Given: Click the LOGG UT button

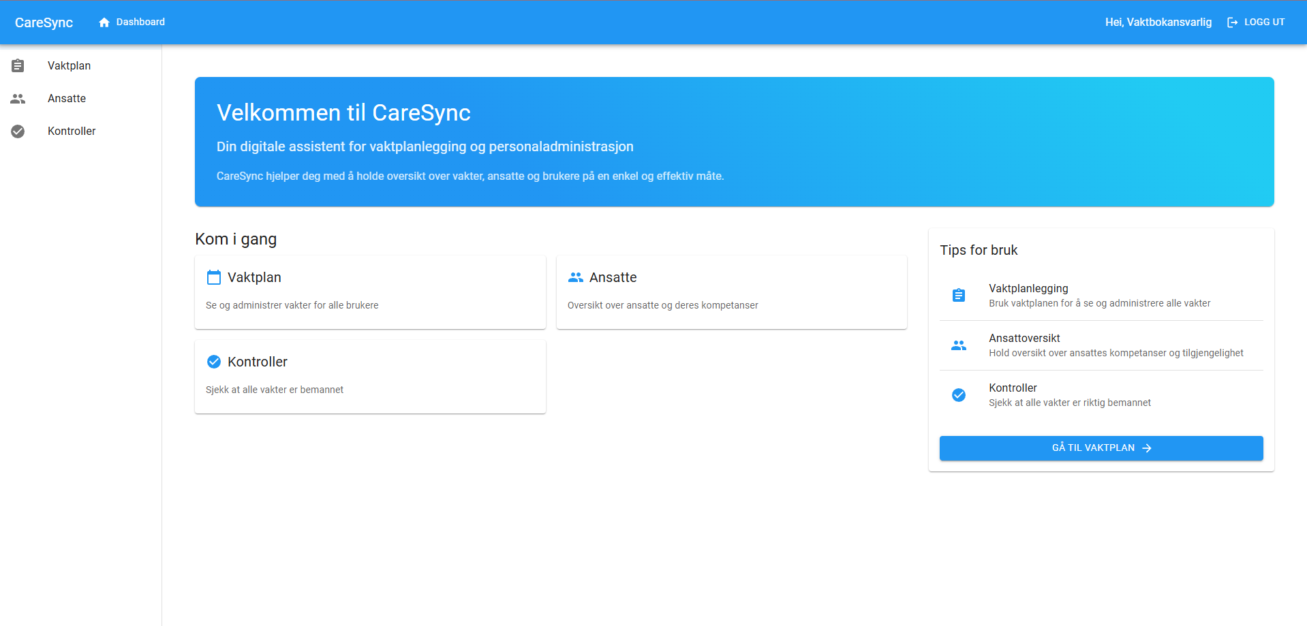Looking at the screenshot, I should click(1256, 22).
